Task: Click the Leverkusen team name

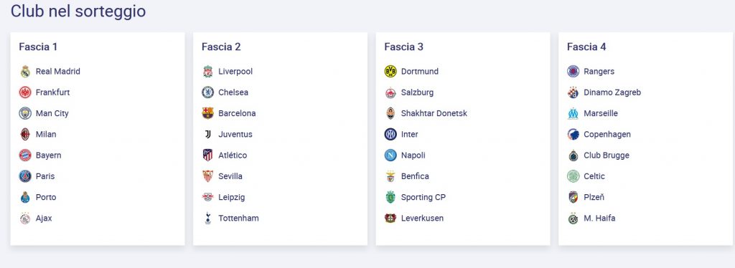Action: pyautogui.click(x=422, y=218)
